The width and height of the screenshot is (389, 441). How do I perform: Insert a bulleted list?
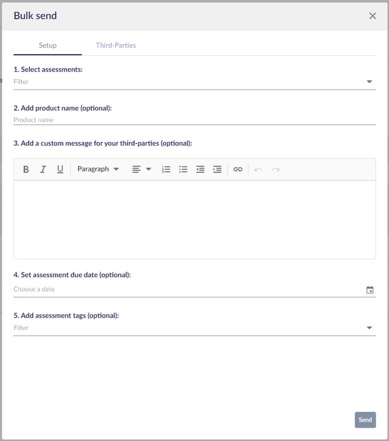tap(183, 169)
